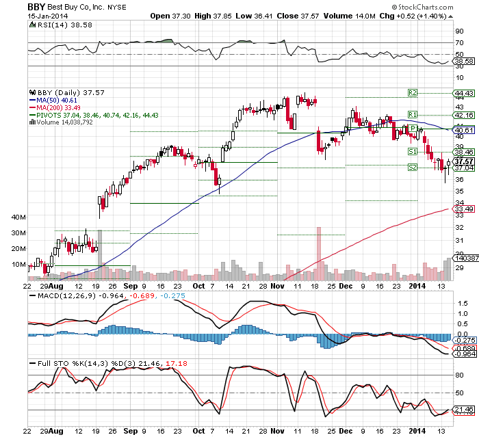The image size is (479, 437).
Task: Click the 40M volume axis label
Action: tap(18, 217)
